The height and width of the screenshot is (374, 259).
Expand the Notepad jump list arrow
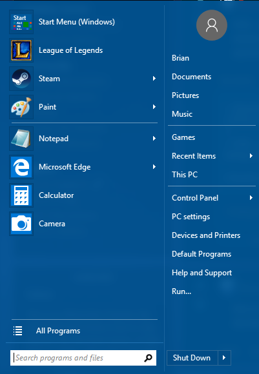point(154,139)
